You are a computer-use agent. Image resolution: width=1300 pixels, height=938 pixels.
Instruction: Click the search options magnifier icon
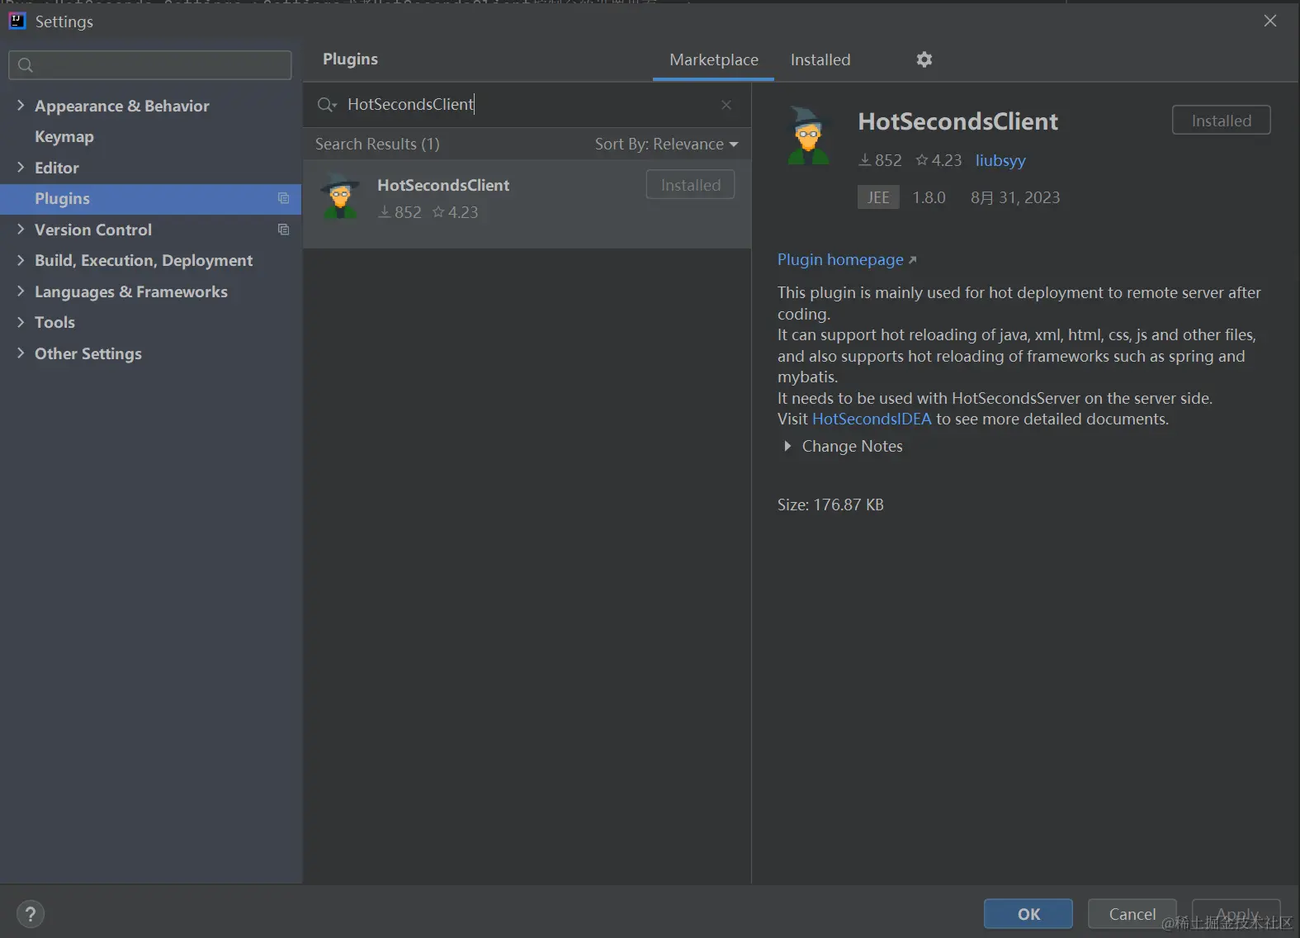pos(327,105)
